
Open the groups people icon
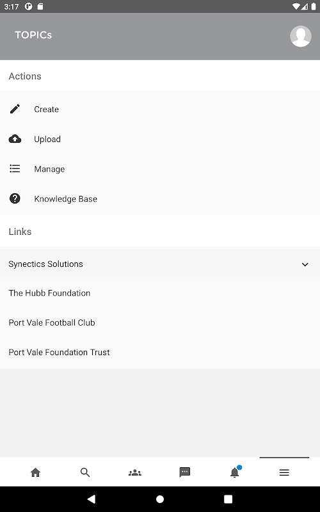pyautogui.click(x=135, y=472)
